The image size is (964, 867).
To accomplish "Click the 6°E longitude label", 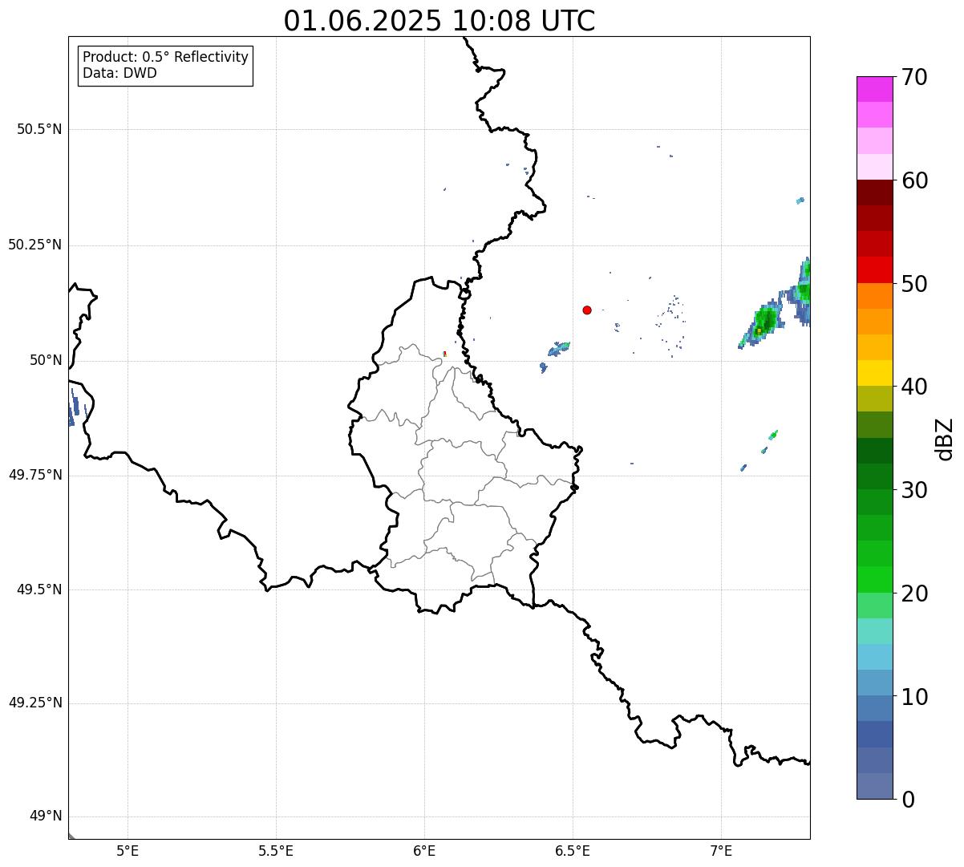I will [424, 851].
